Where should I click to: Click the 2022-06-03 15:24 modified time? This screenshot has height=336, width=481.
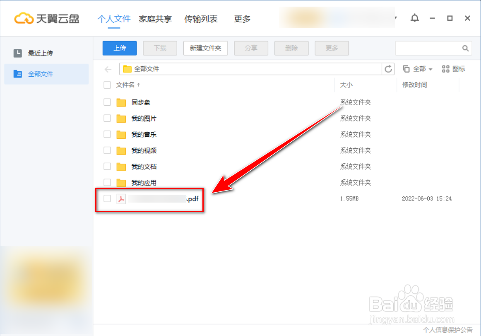click(x=427, y=199)
